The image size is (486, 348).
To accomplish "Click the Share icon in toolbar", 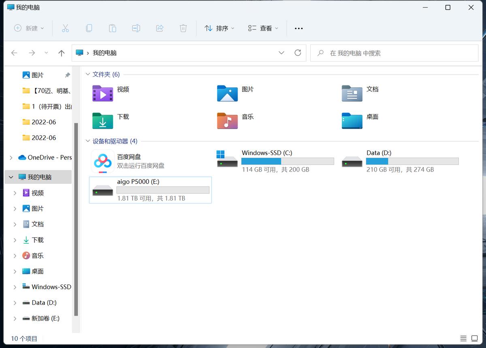I will click(160, 28).
